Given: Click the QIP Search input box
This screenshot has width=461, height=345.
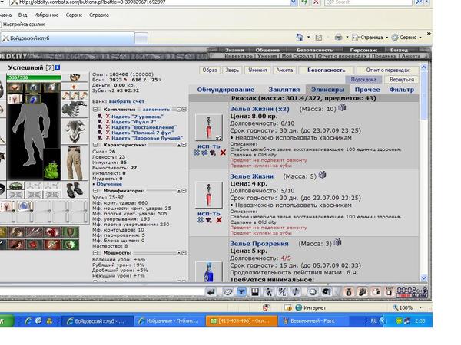Looking at the screenshot, I should coord(367,2).
